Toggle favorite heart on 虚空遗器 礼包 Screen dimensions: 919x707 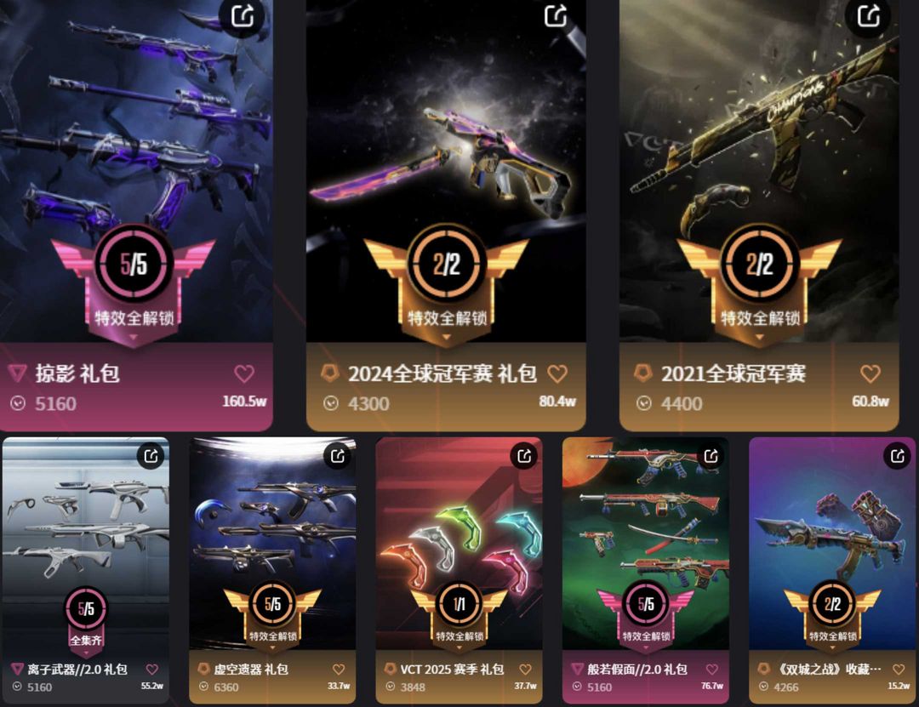point(339,669)
